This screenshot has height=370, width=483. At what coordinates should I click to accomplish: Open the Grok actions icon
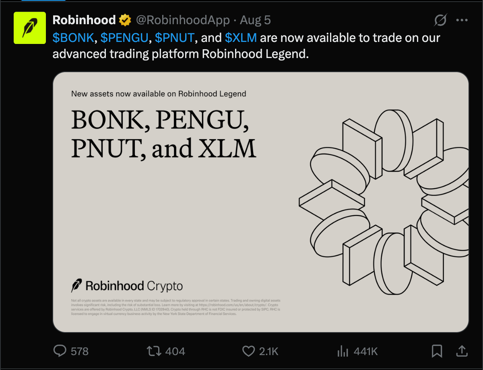pyautogui.click(x=440, y=20)
